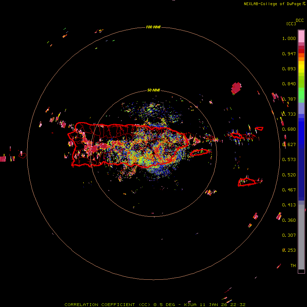307x307 pixels.
Task: Pick the light pink color bar segment
Action: (x=301, y=36)
